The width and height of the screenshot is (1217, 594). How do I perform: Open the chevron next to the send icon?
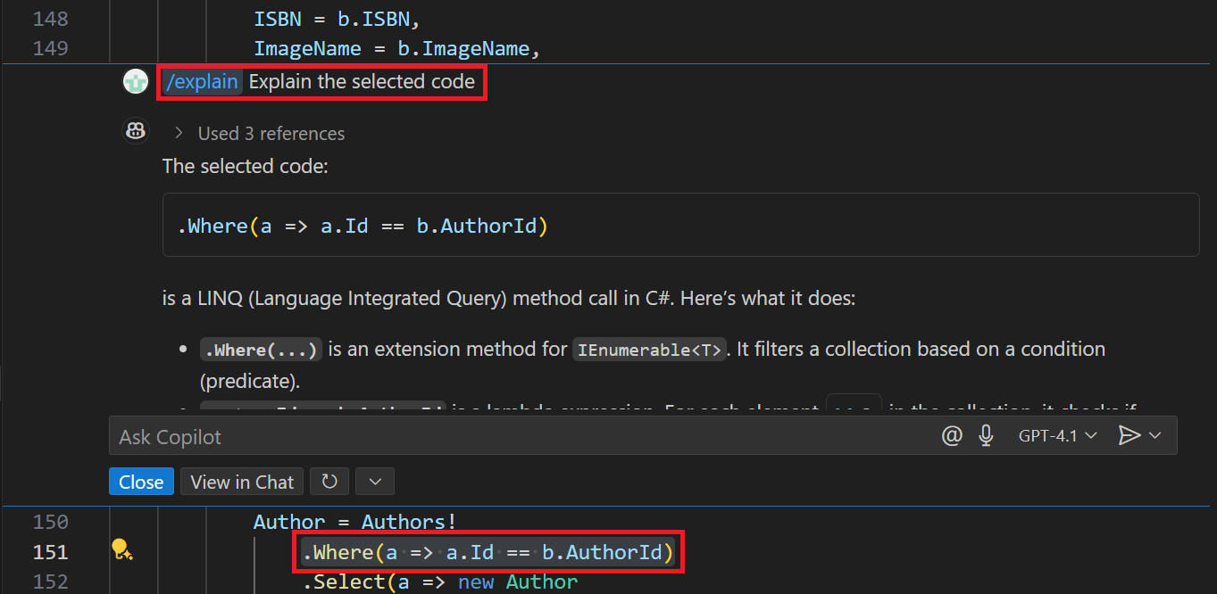click(1156, 435)
